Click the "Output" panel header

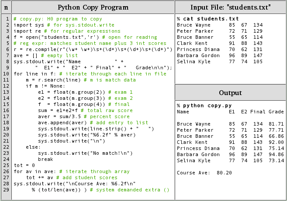coord(230,93)
